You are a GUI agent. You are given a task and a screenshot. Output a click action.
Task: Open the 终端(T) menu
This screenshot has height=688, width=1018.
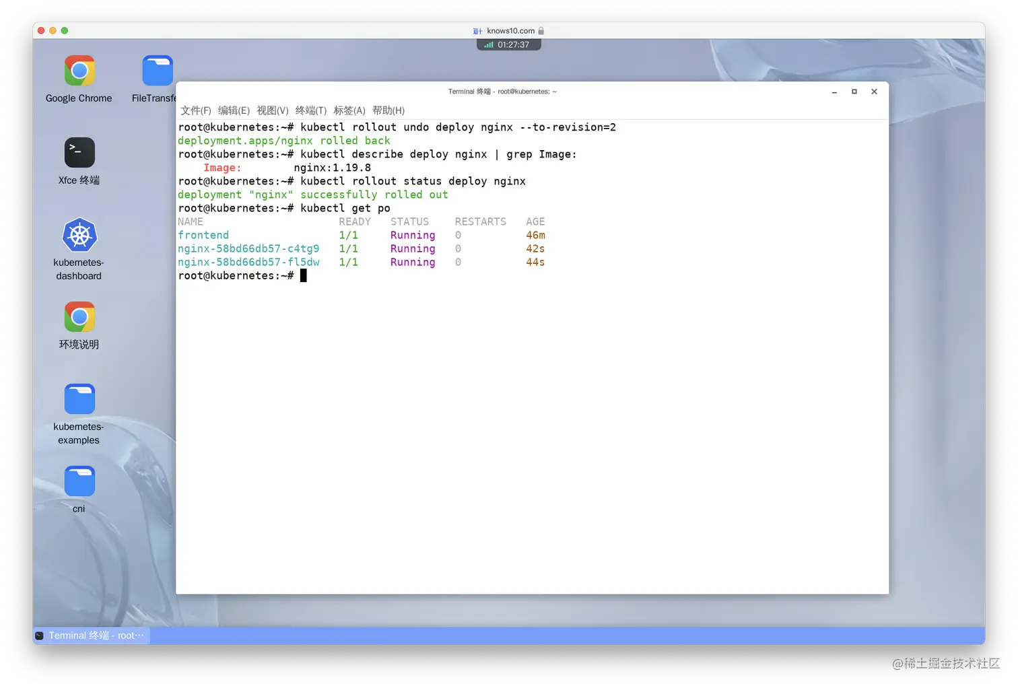click(x=310, y=110)
